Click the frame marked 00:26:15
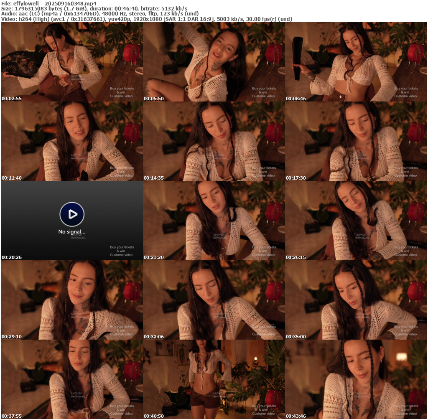428x419 pixels. pos(356,221)
